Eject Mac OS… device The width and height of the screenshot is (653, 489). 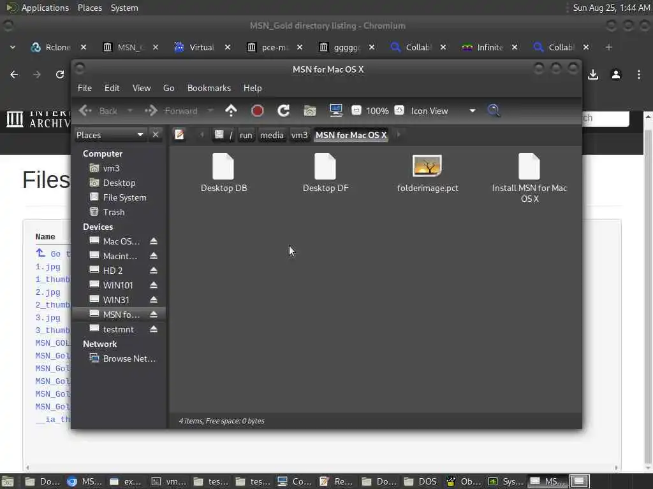click(154, 241)
